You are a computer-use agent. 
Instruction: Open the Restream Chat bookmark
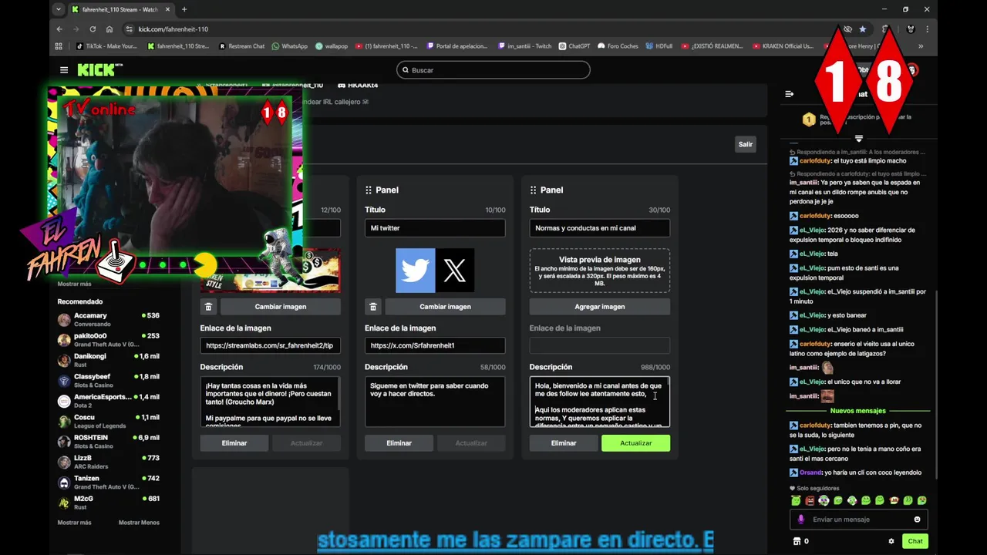coord(241,46)
